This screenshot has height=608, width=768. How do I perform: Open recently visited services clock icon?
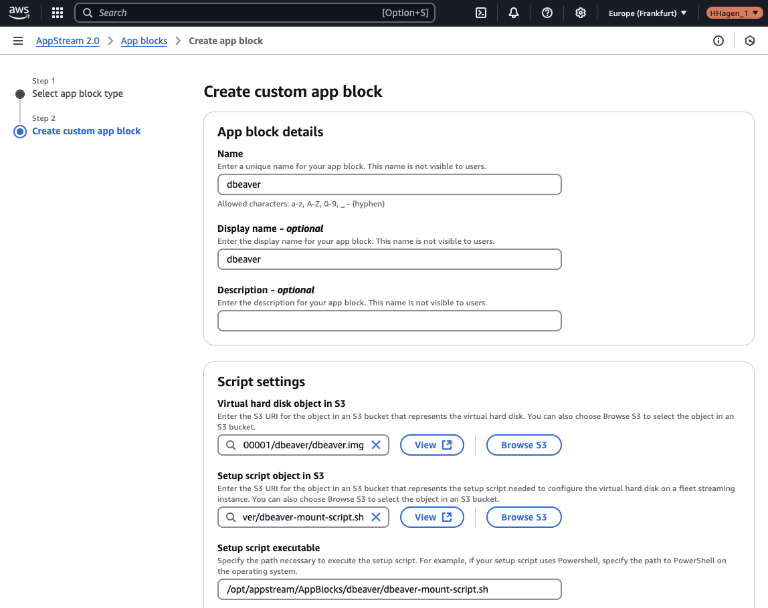click(749, 41)
